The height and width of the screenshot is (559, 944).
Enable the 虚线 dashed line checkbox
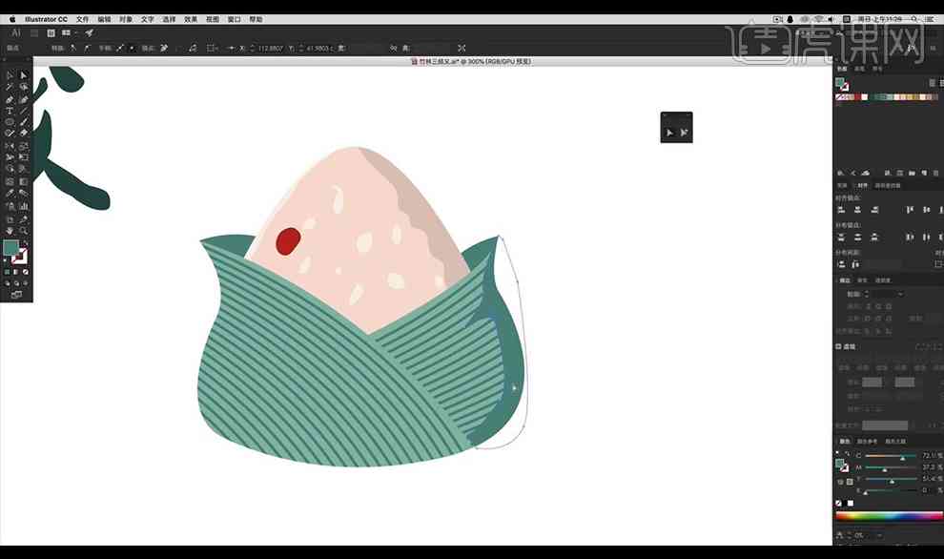838,347
